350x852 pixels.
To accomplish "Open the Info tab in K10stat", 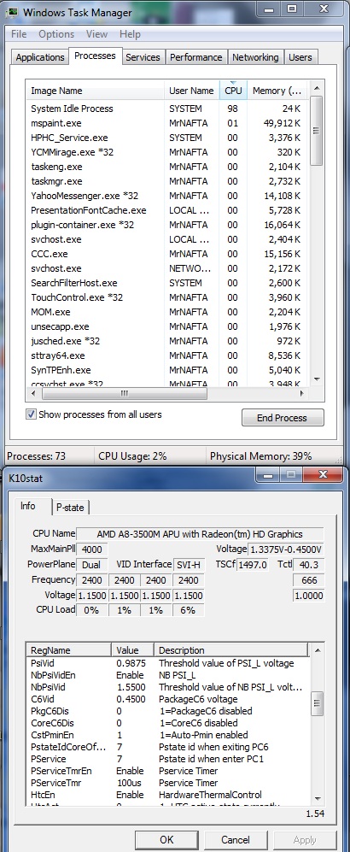I will (28, 506).
